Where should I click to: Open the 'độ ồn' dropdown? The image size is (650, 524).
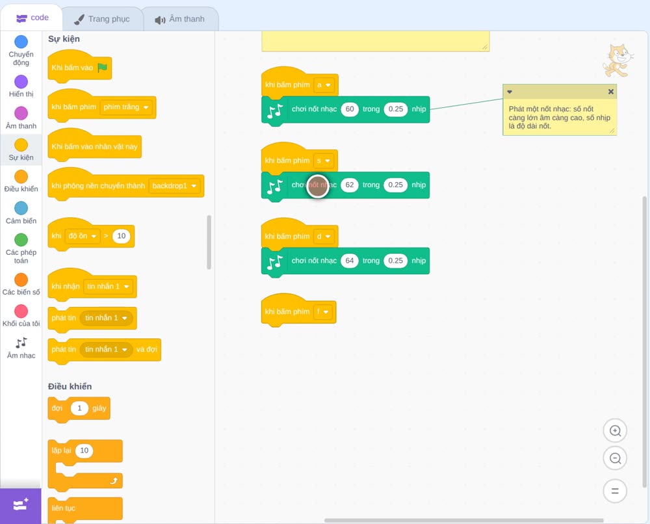[x=83, y=236]
